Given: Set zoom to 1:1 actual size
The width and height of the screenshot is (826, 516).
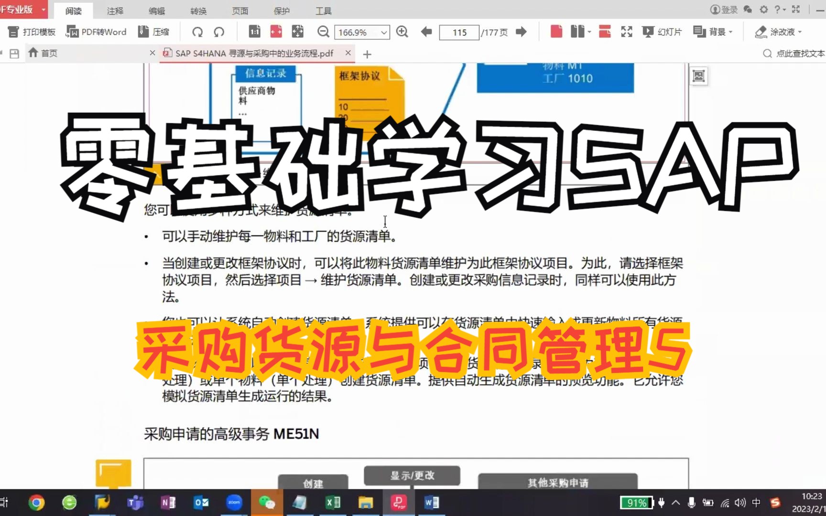Looking at the screenshot, I should pos(254,32).
